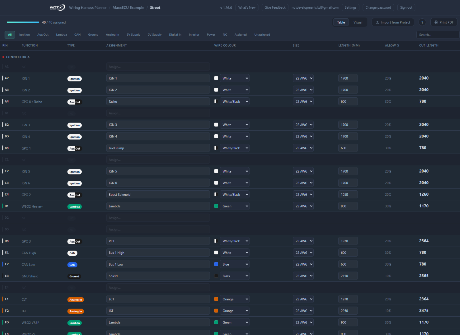The width and height of the screenshot is (460, 335).
Task: Click the CUT LENGTH column header
Action: click(x=429, y=45)
